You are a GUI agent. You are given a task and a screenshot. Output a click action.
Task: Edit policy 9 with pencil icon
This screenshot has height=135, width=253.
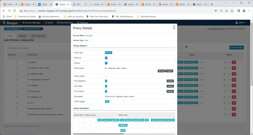click(x=229, y=68)
